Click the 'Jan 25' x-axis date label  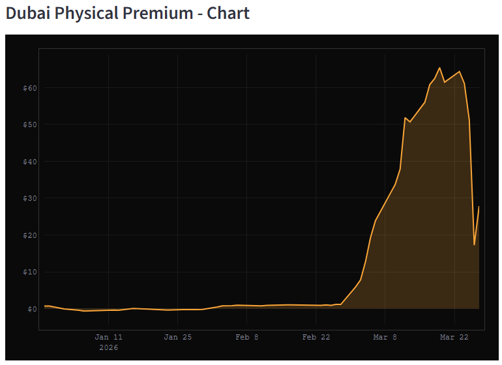(x=178, y=337)
